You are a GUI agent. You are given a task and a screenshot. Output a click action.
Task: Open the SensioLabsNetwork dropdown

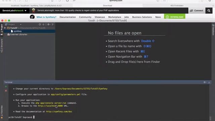pyautogui.click(x=14, y=10)
